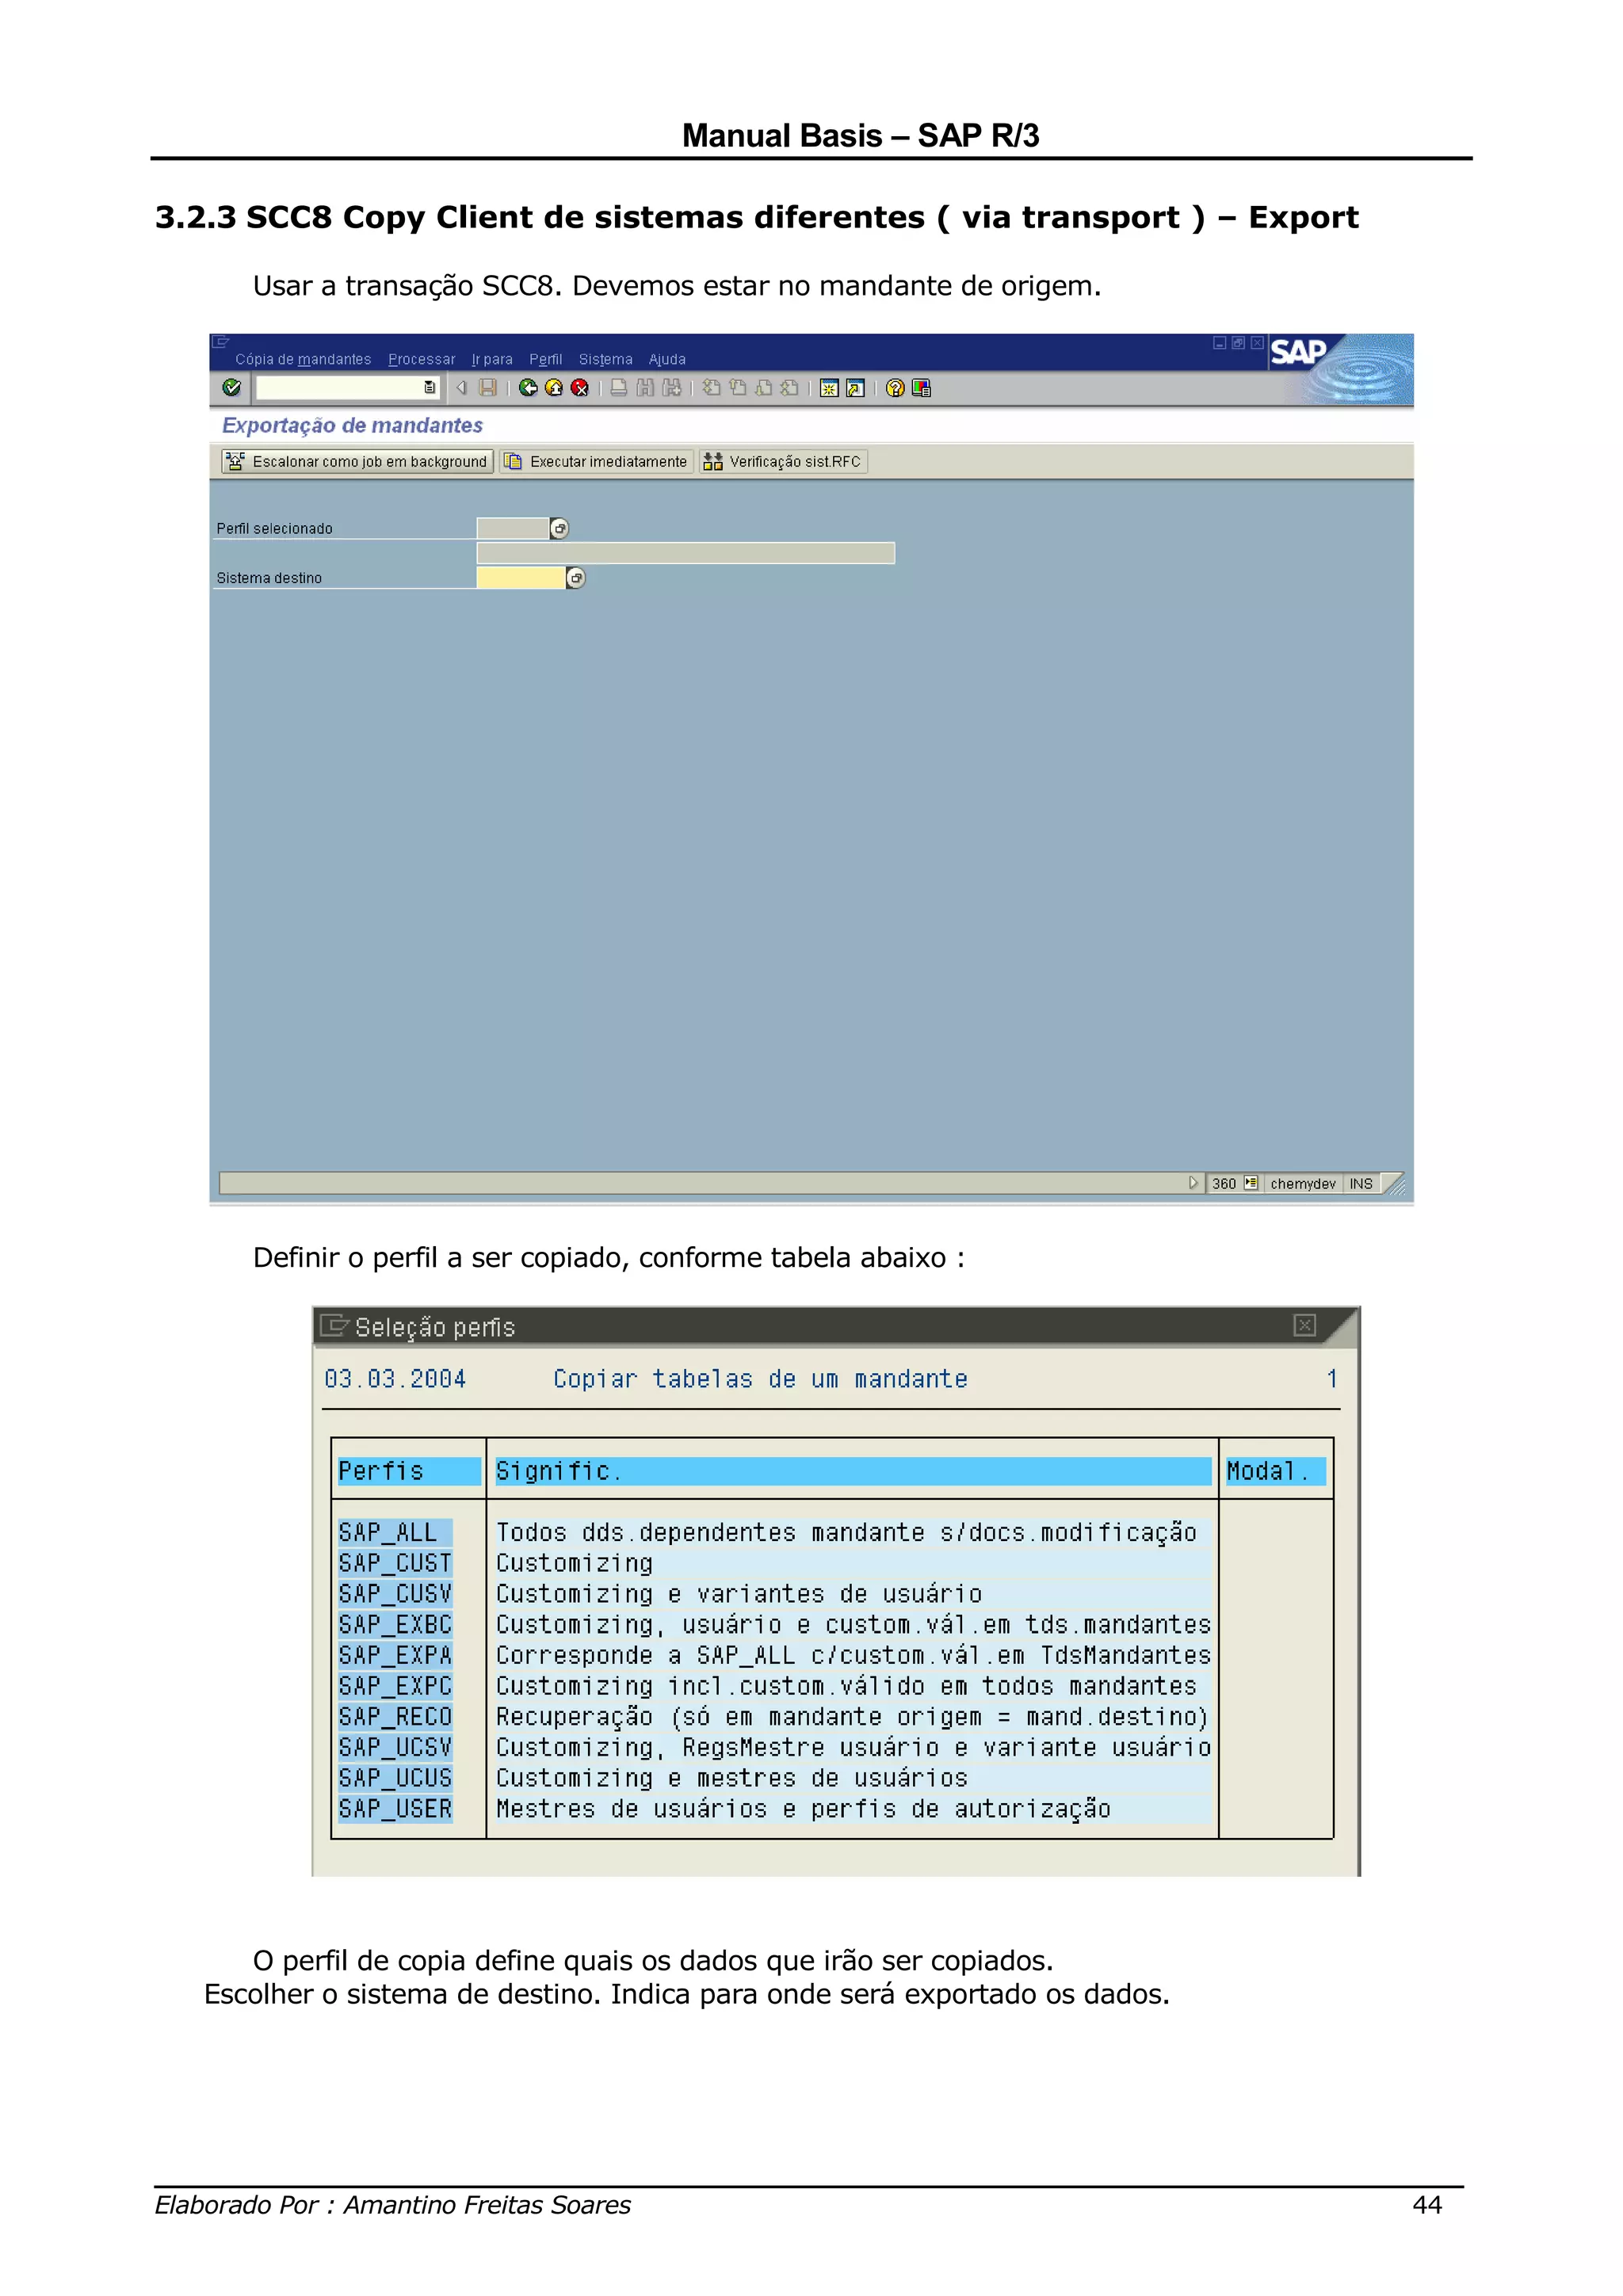Click the SAP window menu icon top-left
This screenshot has width=1623, height=2296.
point(221,342)
